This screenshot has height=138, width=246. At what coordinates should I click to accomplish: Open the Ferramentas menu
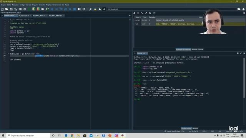57,5
